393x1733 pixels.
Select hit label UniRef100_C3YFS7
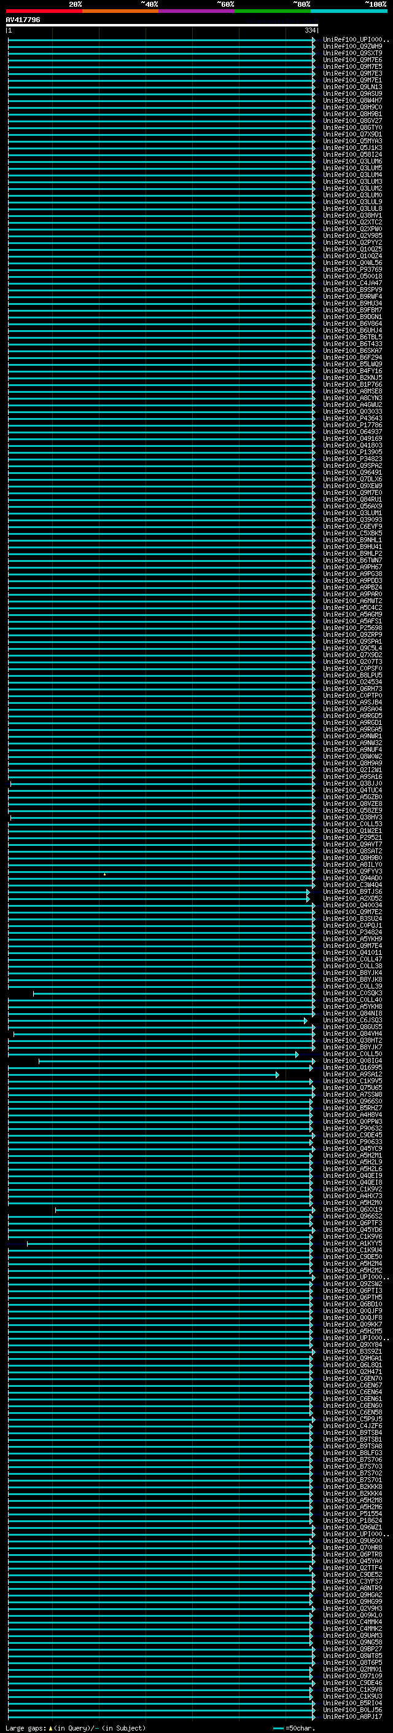[x=352, y=1581]
